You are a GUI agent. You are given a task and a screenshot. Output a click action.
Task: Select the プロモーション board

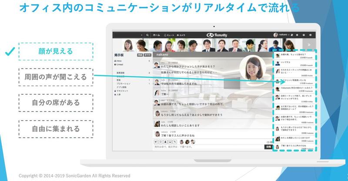[124, 83]
